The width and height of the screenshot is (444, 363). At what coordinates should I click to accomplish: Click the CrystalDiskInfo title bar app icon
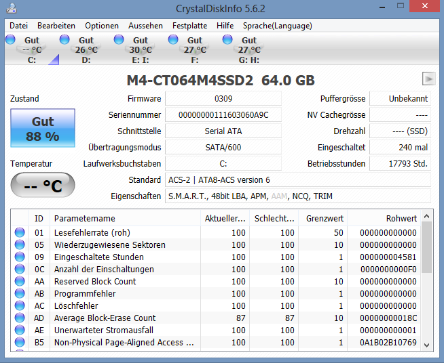(x=12, y=8)
